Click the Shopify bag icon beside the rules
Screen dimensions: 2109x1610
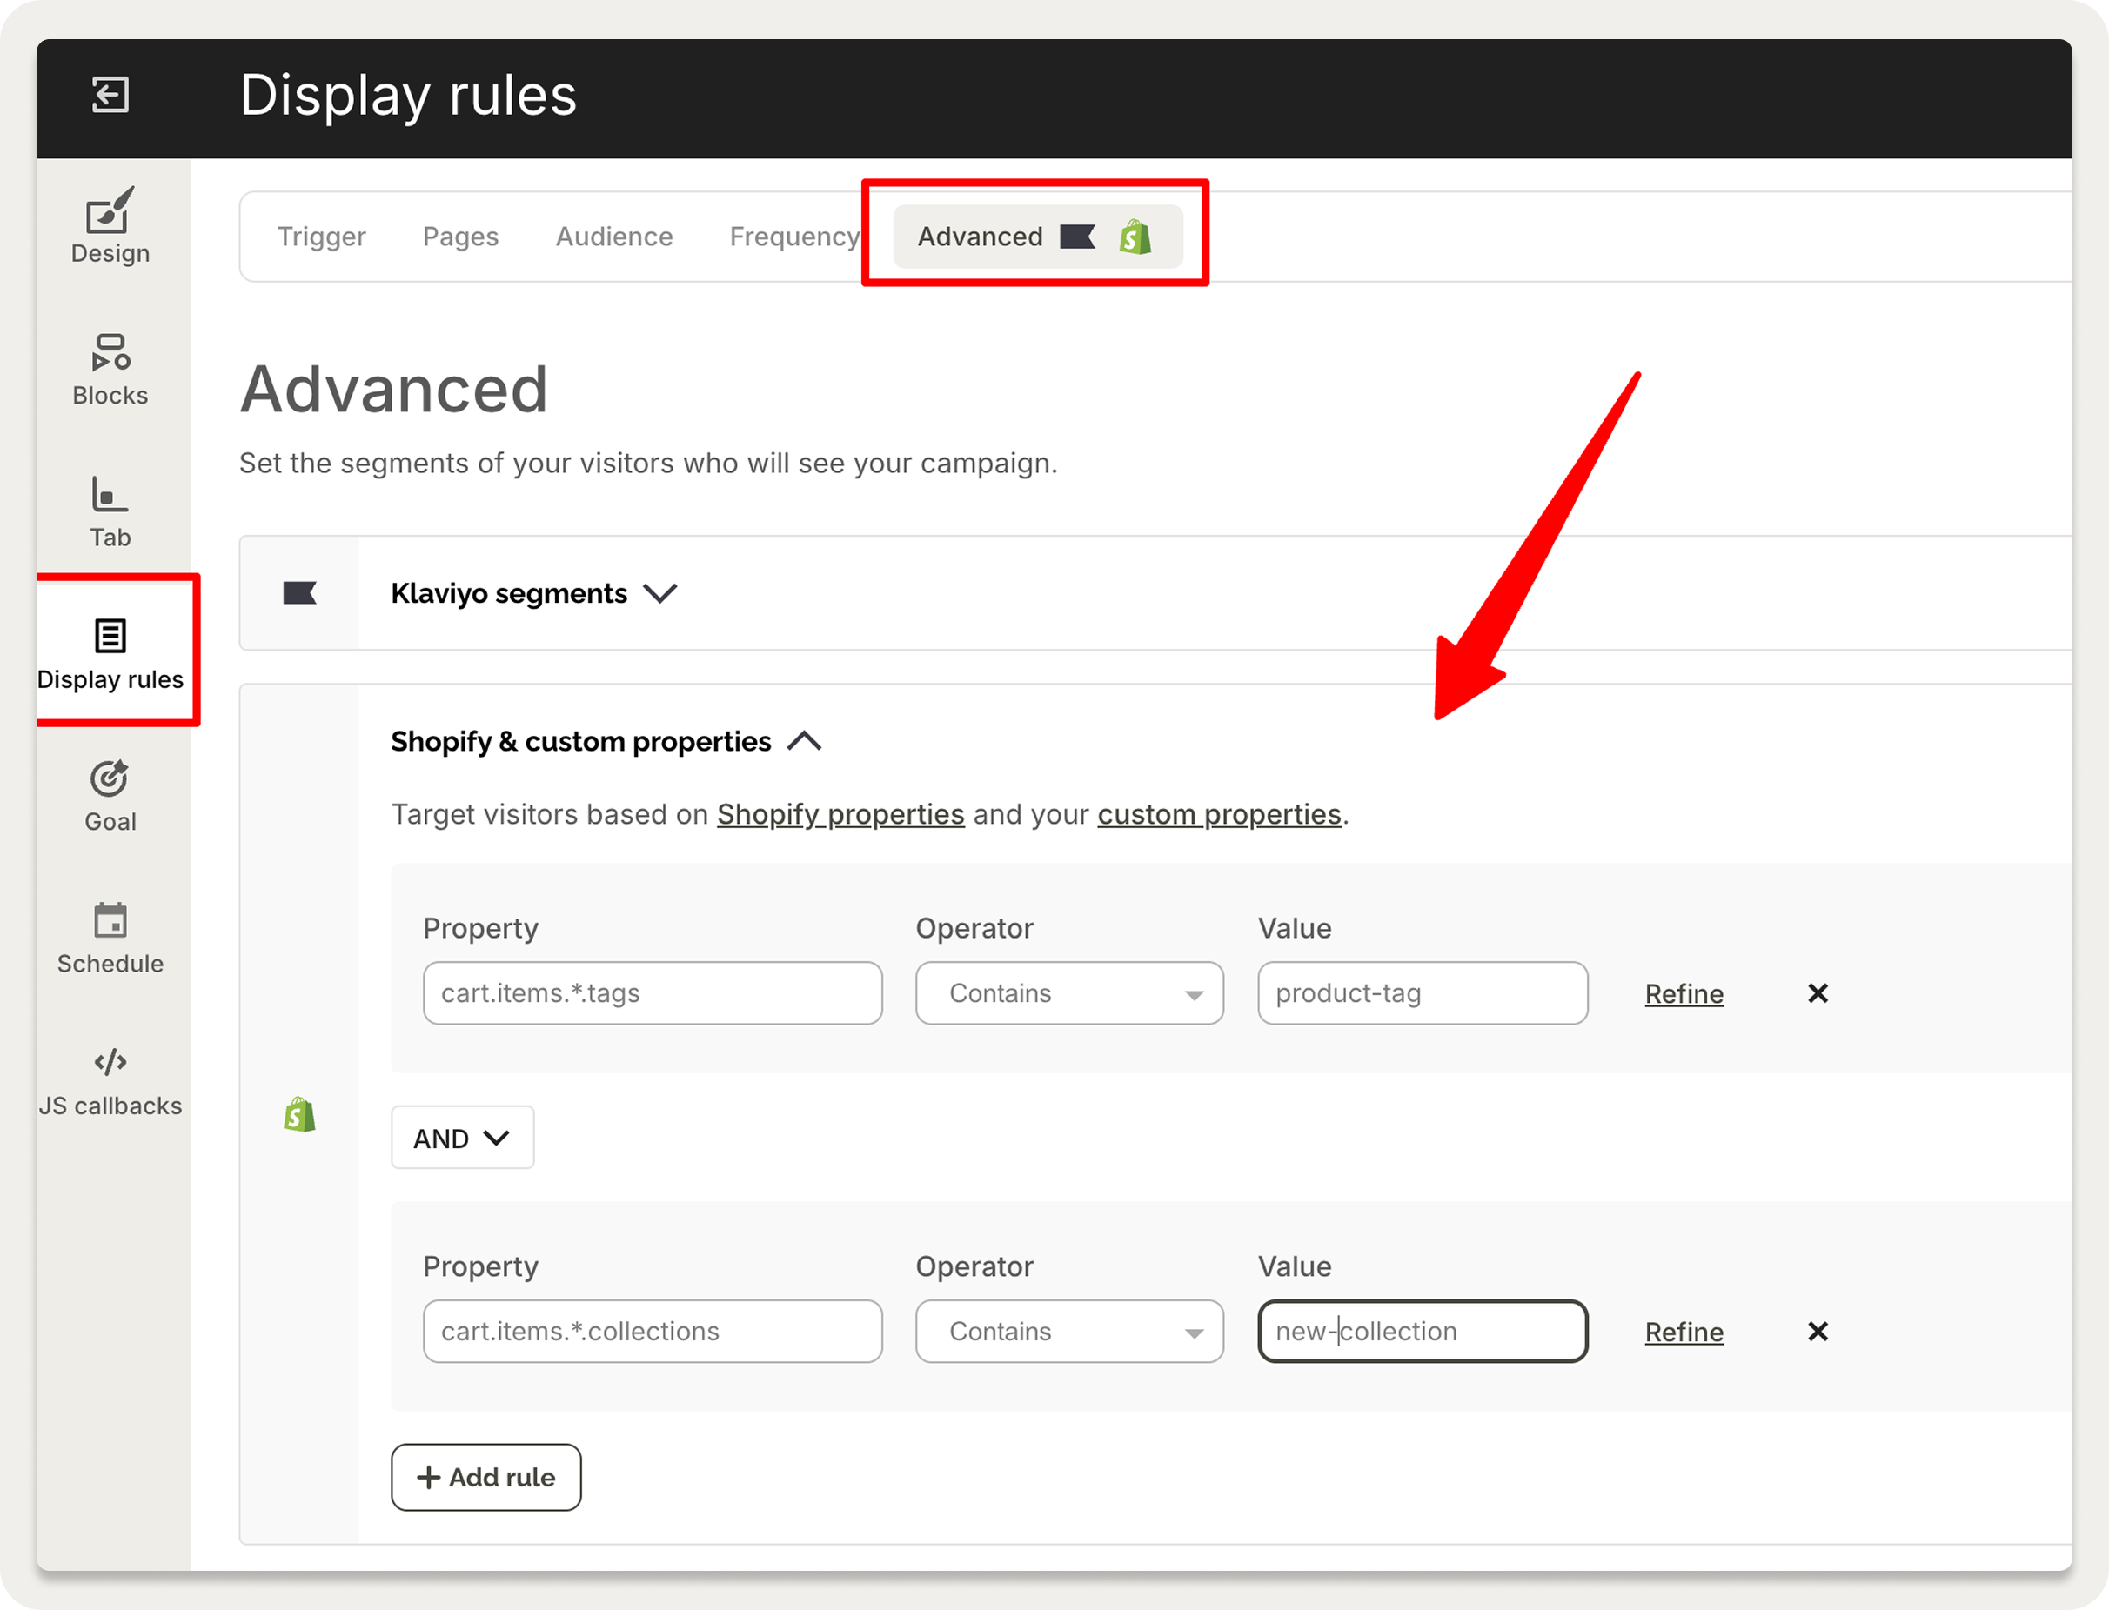pos(300,1114)
